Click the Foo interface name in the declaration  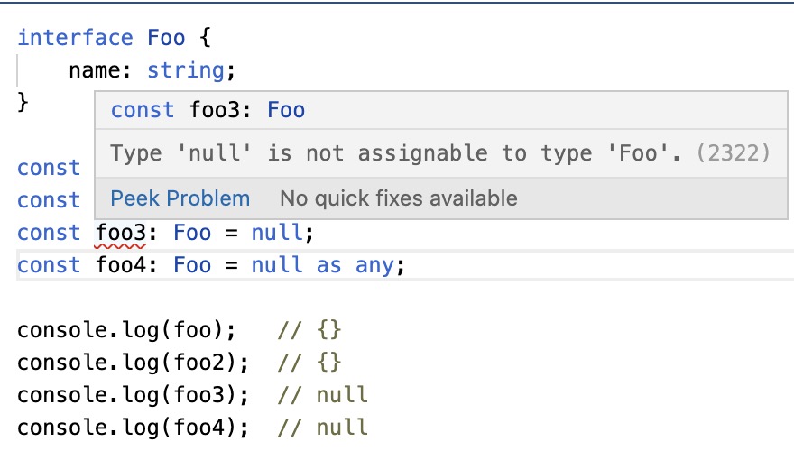point(166,38)
